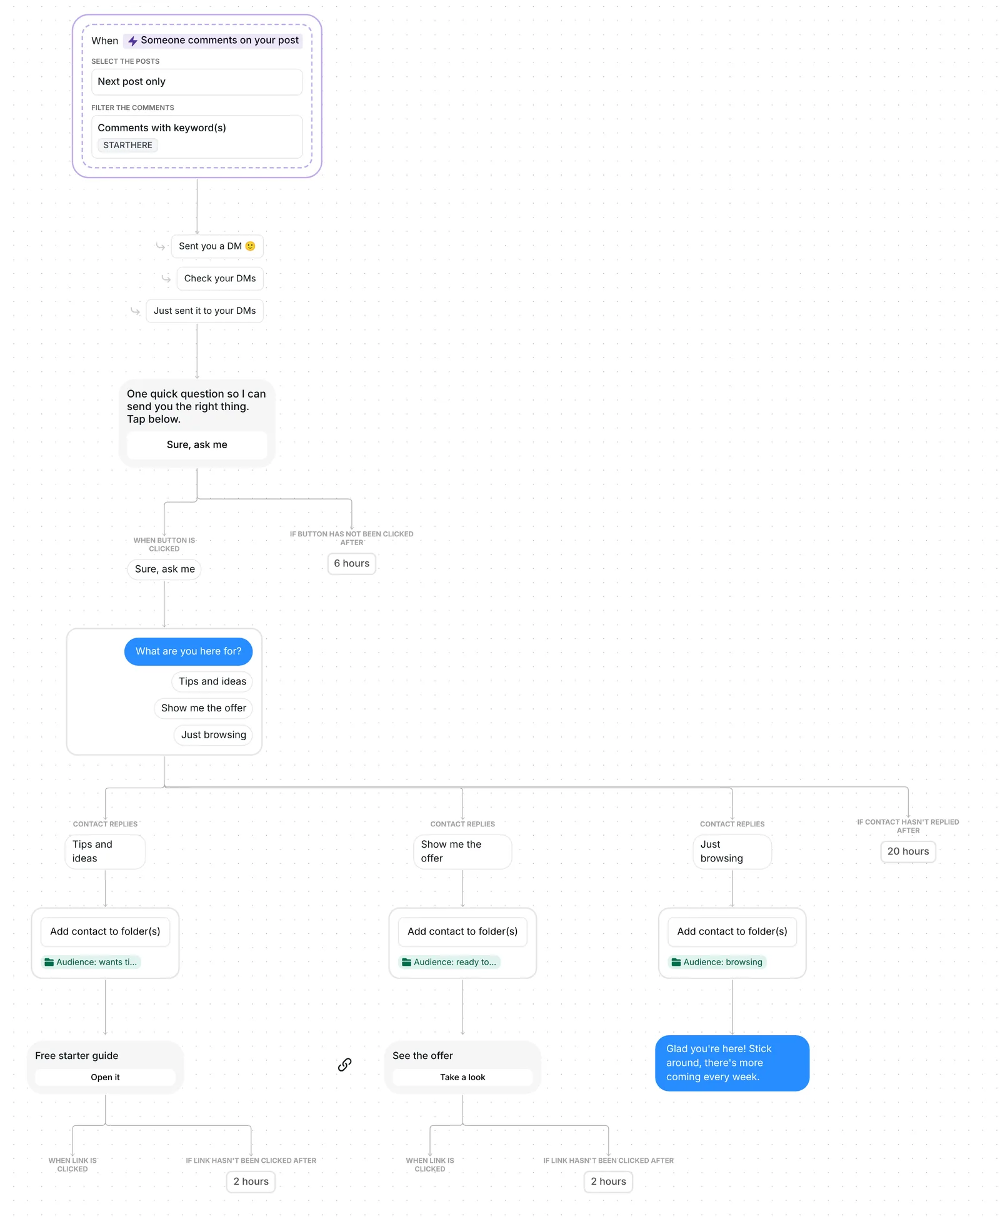Select the "Free starter guide" card title
The image size is (1000, 1224).
pos(77,1056)
